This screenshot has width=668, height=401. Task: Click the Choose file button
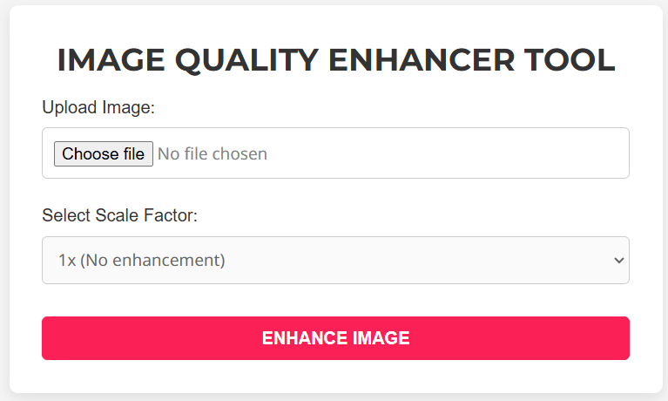(103, 154)
